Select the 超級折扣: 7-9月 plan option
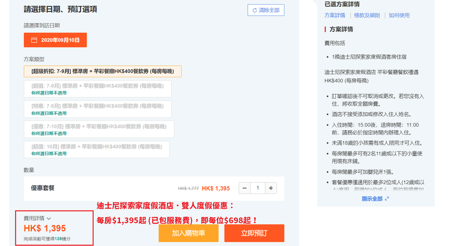This screenshot has height=246, width=450. [103, 71]
